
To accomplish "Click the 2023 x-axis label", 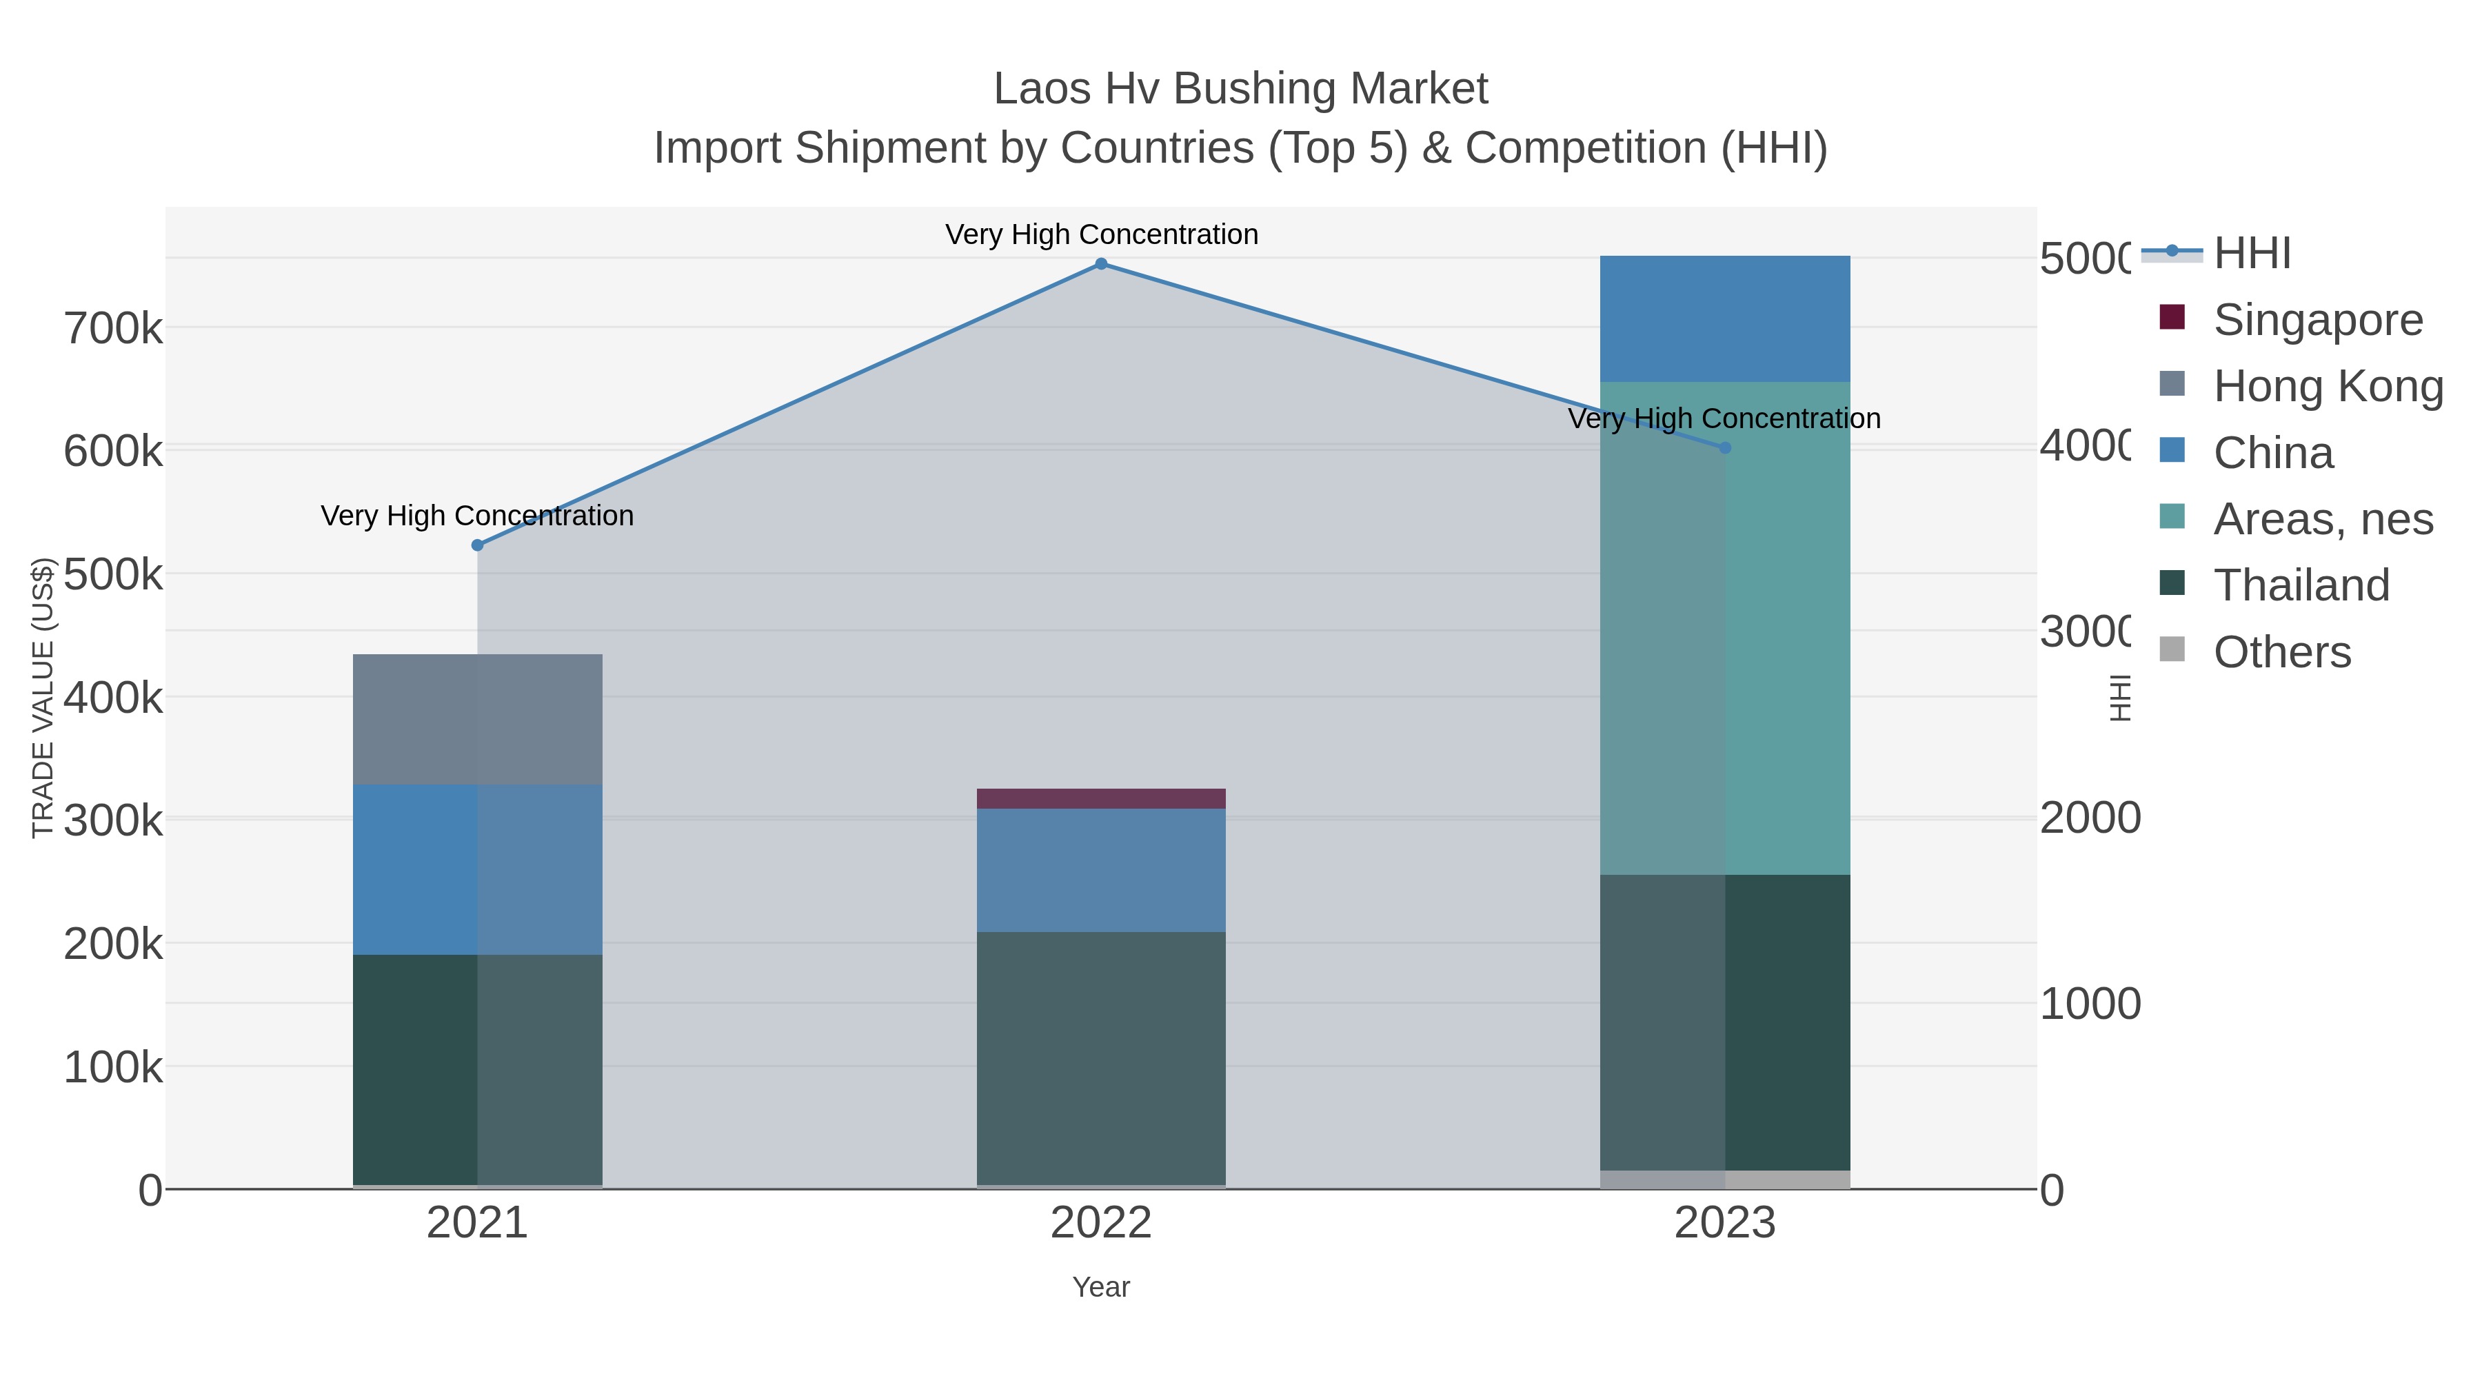I will click(x=1725, y=1224).
